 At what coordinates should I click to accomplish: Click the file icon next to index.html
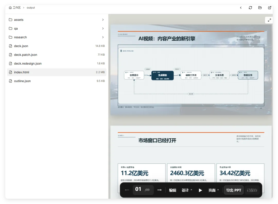click(11, 72)
